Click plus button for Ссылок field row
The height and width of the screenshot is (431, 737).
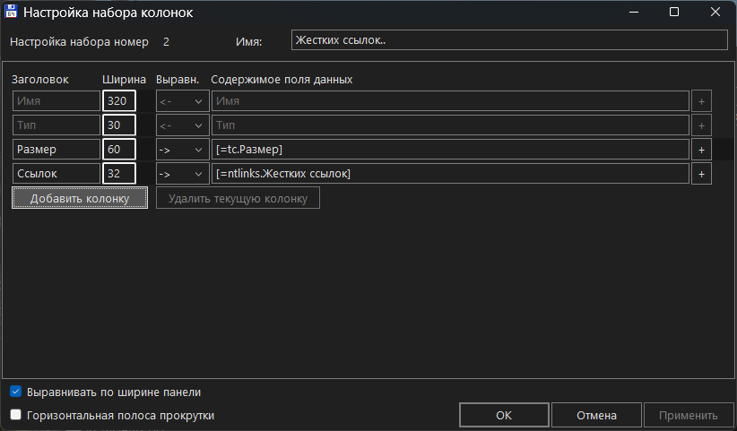click(702, 173)
